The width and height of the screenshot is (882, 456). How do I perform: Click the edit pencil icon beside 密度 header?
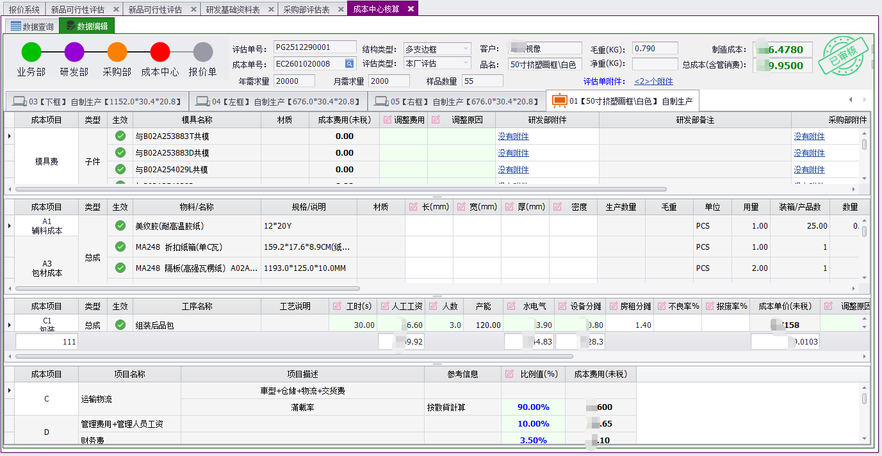[x=557, y=207]
